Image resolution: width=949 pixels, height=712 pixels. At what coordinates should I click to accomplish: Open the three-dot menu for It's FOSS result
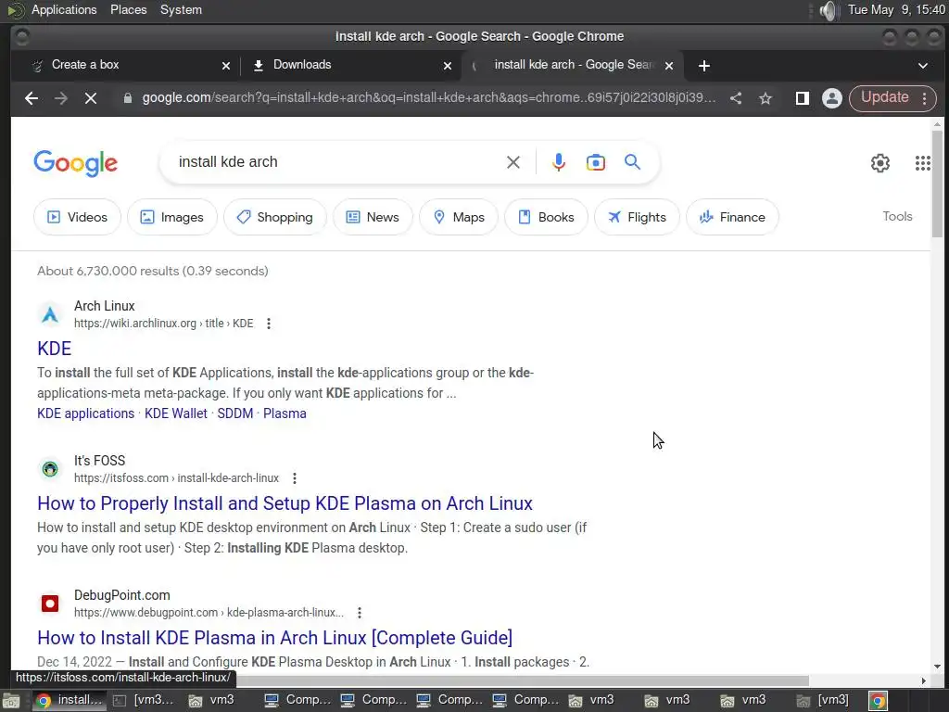(295, 478)
